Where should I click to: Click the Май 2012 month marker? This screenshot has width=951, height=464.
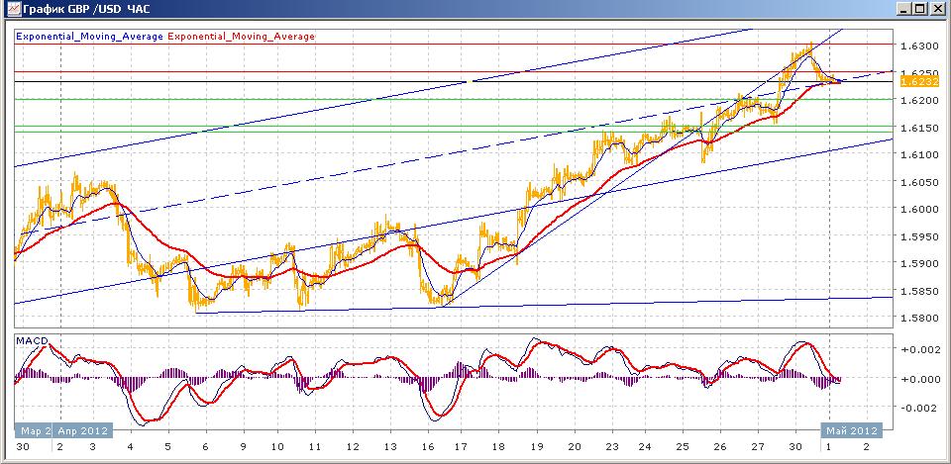pyautogui.click(x=850, y=431)
